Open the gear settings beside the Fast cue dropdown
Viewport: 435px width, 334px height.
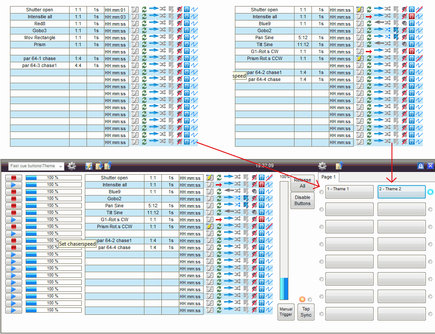tap(72, 166)
